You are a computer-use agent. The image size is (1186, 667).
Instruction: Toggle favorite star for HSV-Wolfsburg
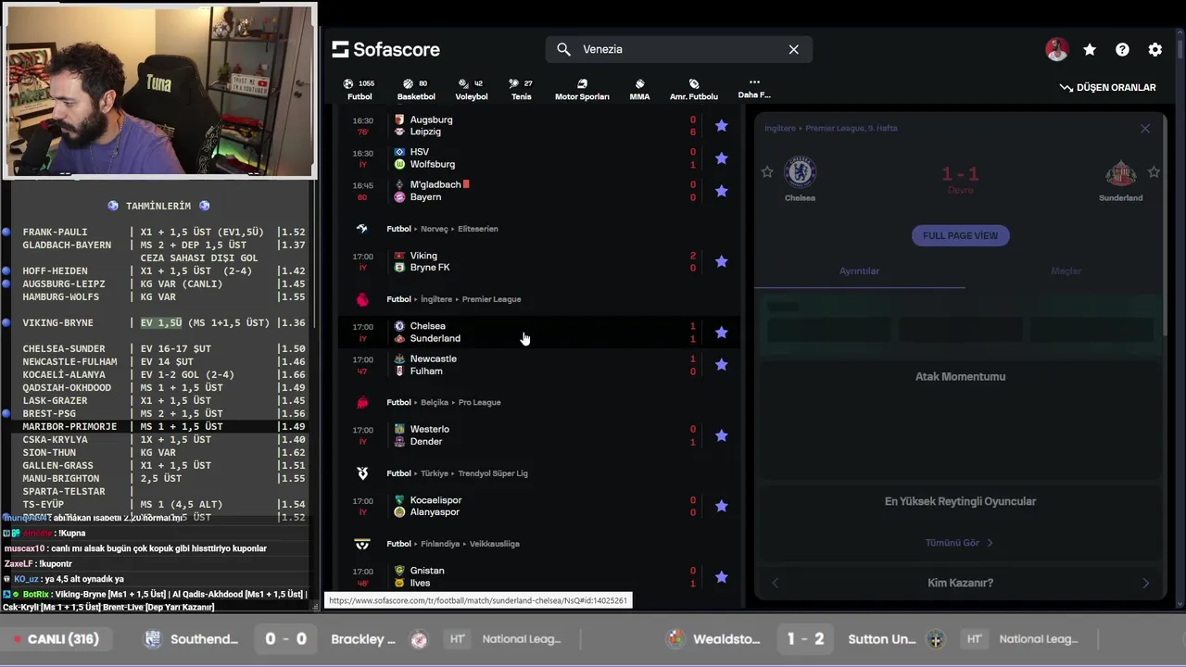(722, 158)
